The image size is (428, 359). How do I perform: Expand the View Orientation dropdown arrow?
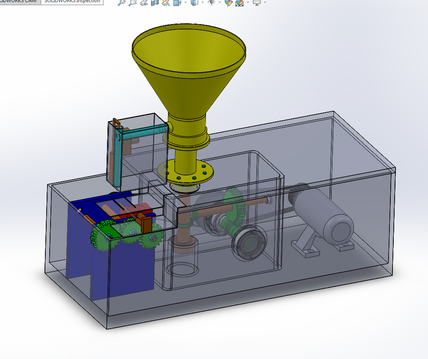[186, 3]
